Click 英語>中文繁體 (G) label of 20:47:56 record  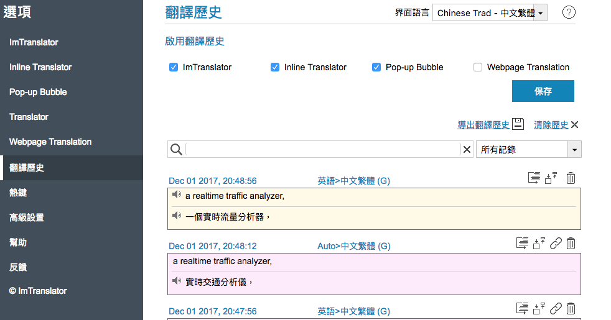(x=354, y=311)
